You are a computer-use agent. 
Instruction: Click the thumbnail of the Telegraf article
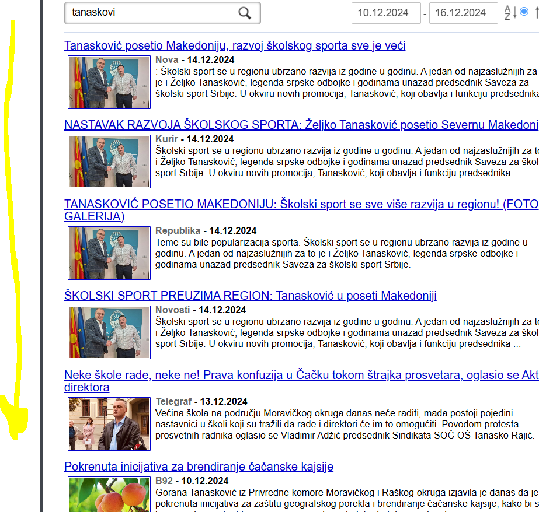click(x=109, y=424)
